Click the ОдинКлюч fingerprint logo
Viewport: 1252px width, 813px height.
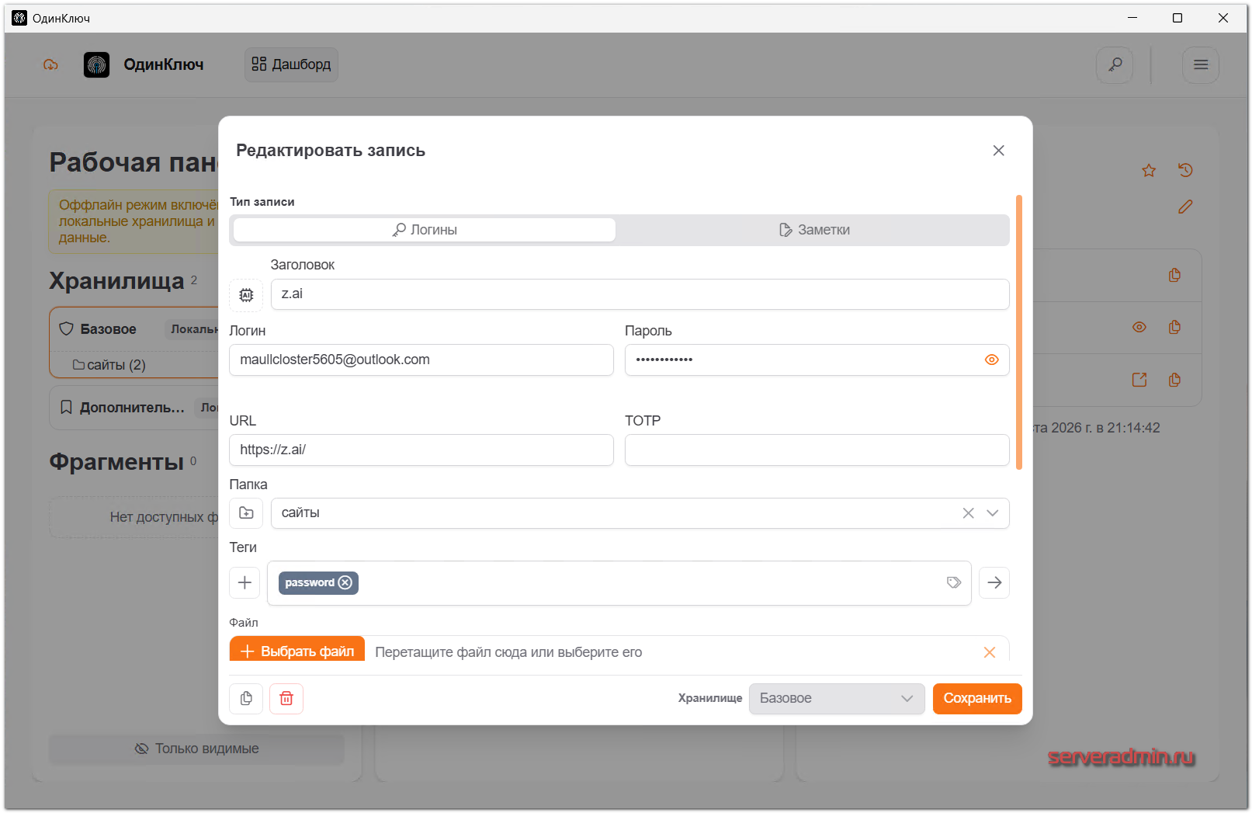pyautogui.click(x=96, y=64)
